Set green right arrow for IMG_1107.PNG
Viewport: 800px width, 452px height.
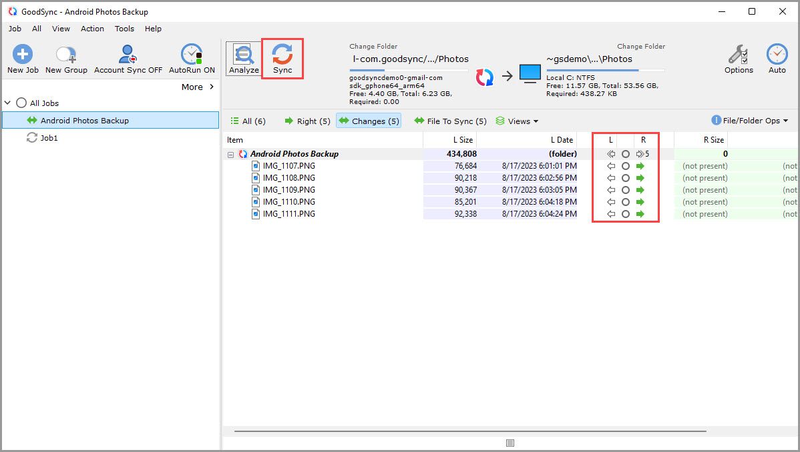tap(640, 166)
